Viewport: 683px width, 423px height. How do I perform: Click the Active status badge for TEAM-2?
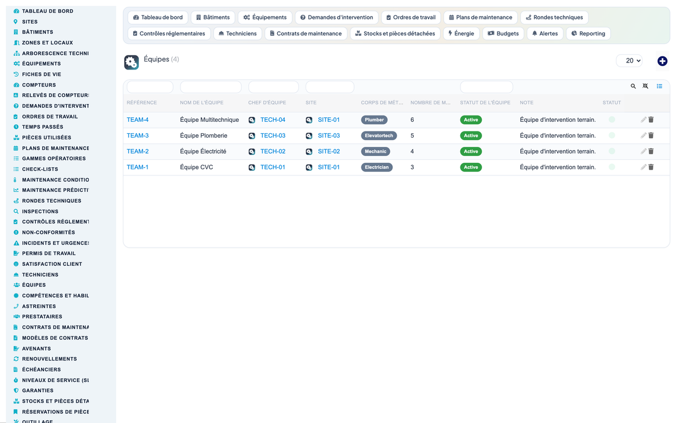[471, 151]
